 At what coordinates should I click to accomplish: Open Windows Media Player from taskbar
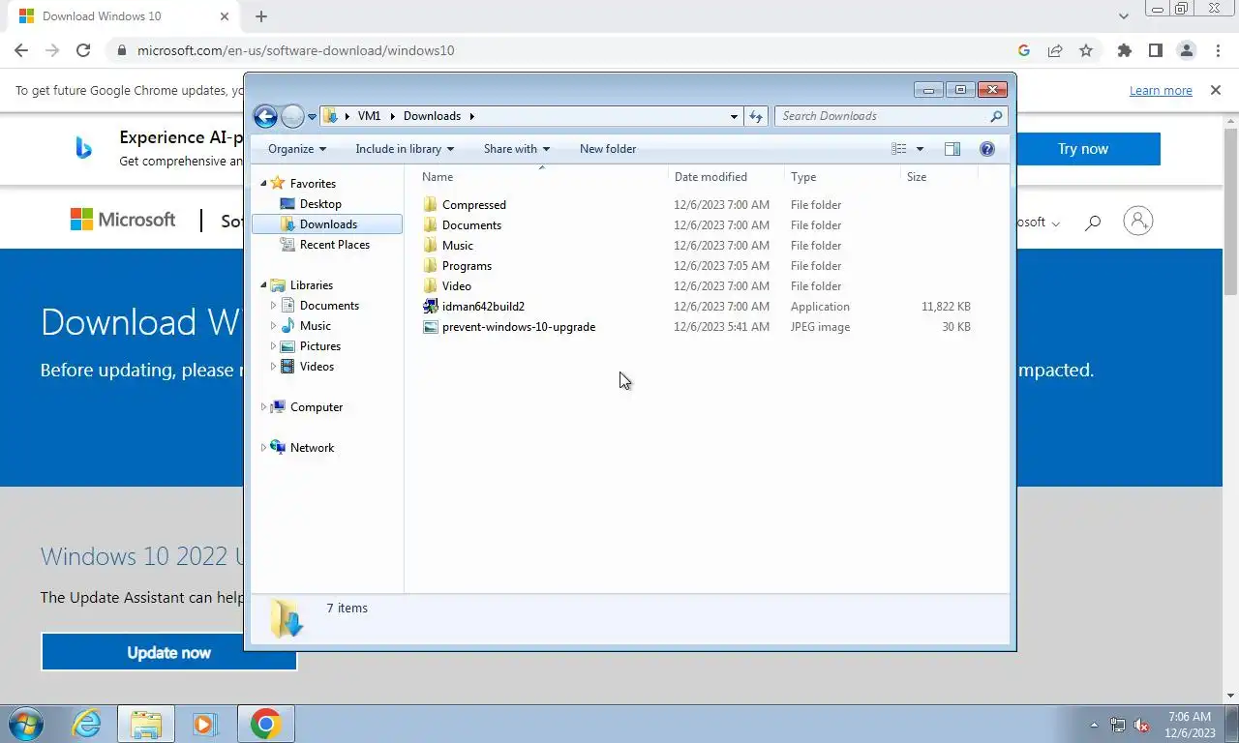204,724
